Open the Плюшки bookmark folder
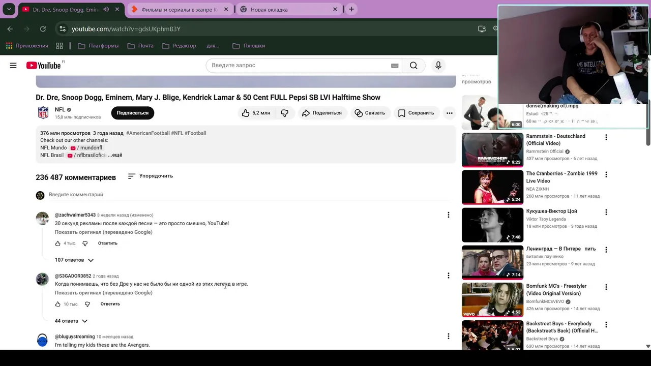The width and height of the screenshot is (651, 366). pyautogui.click(x=249, y=46)
